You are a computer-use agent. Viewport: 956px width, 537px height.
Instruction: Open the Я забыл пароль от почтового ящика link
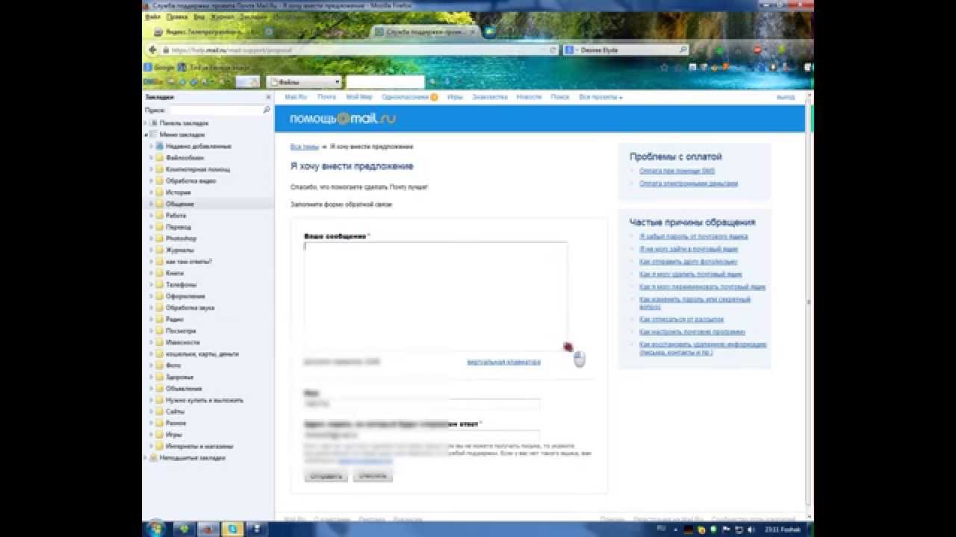click(x=693, y=236)
